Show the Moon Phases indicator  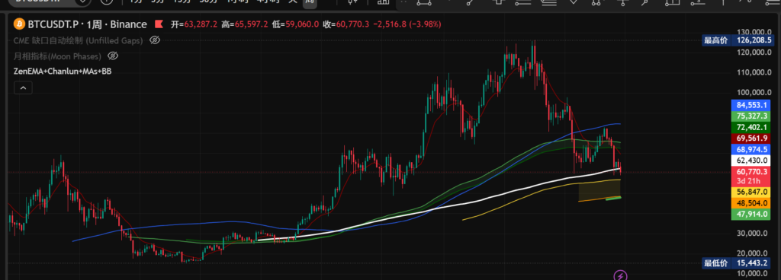click(x=113, y=56)
